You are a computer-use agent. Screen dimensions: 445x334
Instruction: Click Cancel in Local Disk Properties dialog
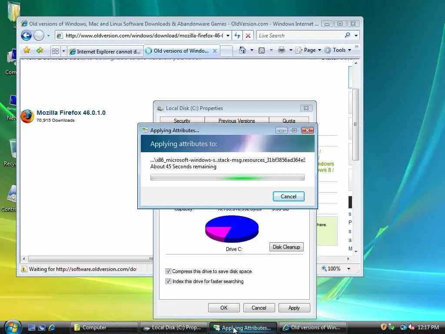(x=259, y=307)
